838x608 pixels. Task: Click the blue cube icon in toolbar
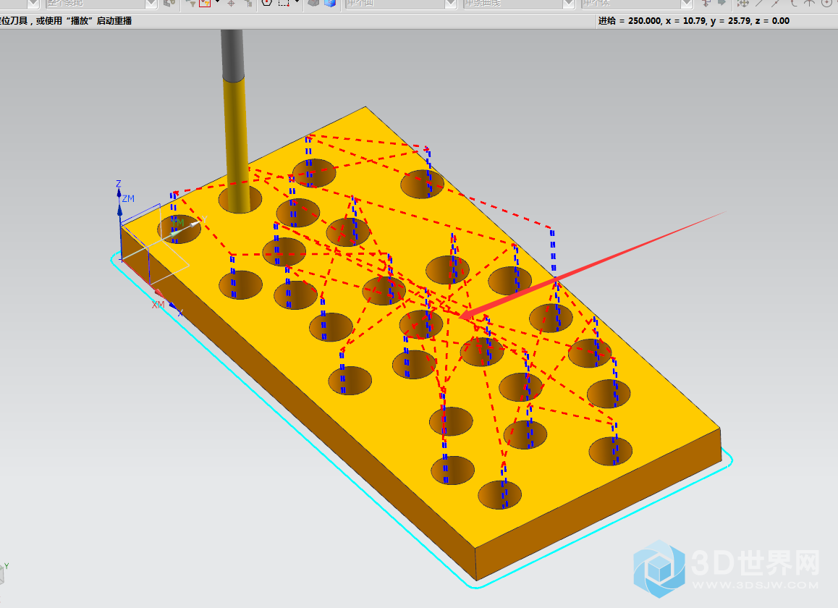pos(330,3)
